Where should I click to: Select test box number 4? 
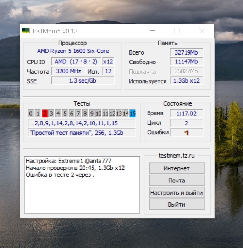[58, 113]
